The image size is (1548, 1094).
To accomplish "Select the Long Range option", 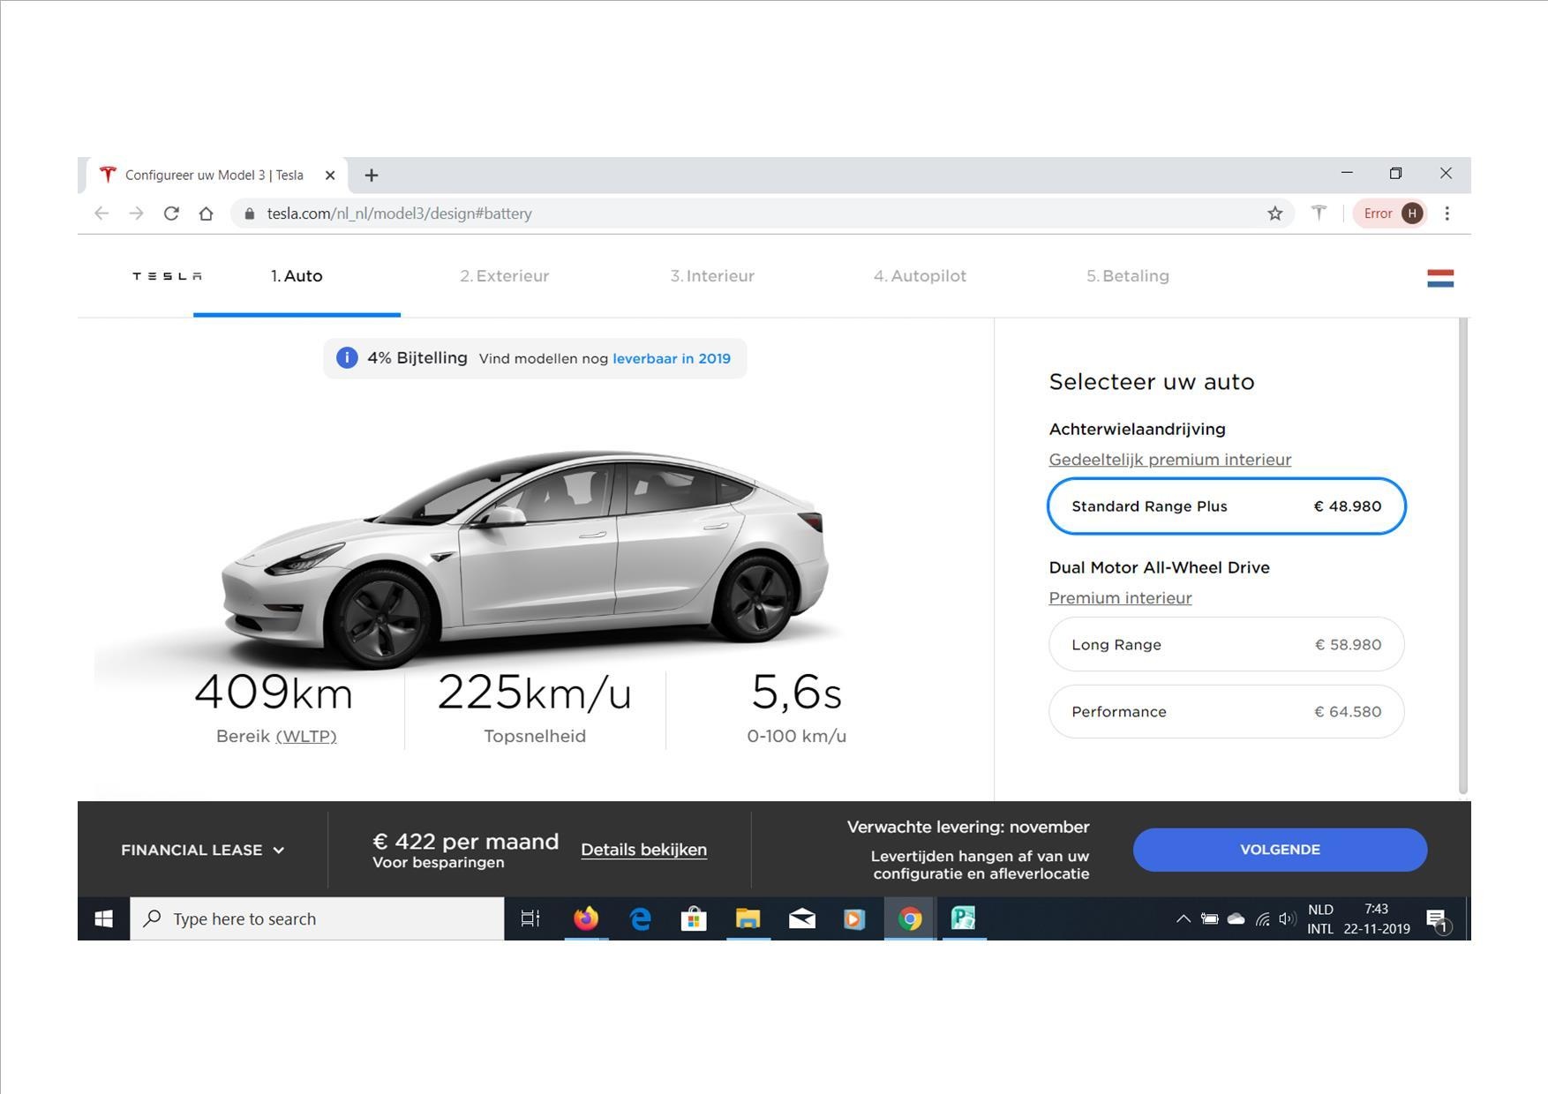I will (x=1227, y=644).
